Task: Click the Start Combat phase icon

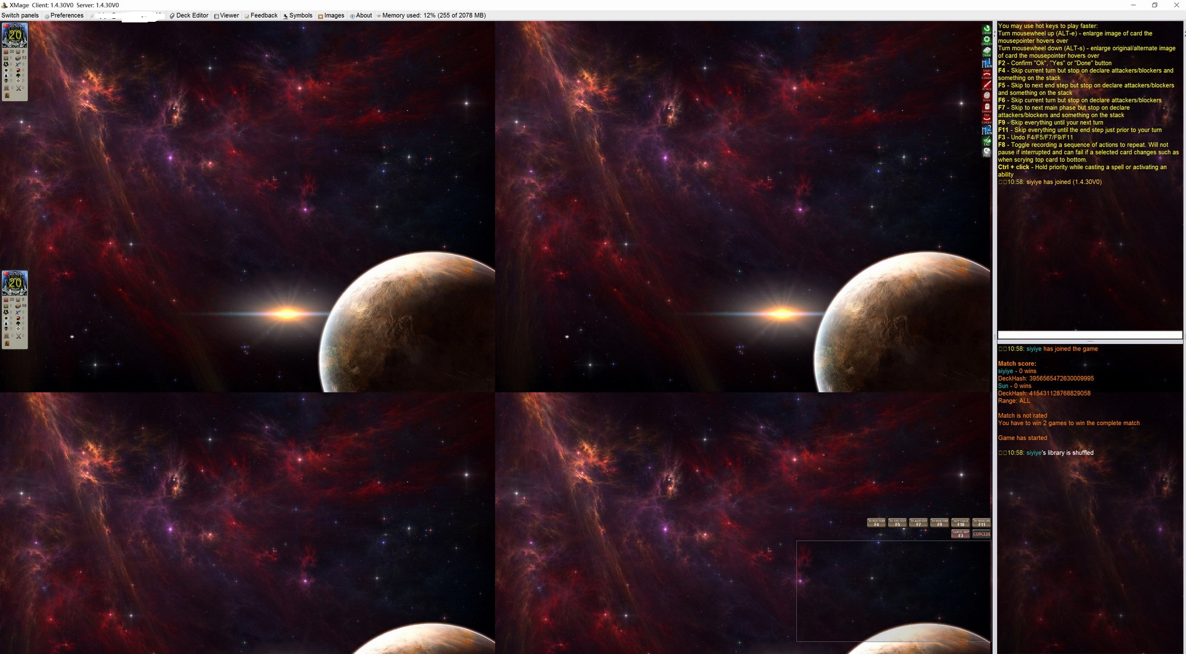Action: [x=987, y=74]
